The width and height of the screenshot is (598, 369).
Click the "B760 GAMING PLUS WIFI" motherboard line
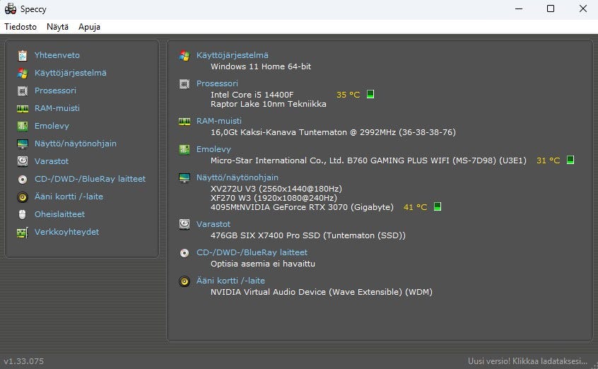click(368, 160)
